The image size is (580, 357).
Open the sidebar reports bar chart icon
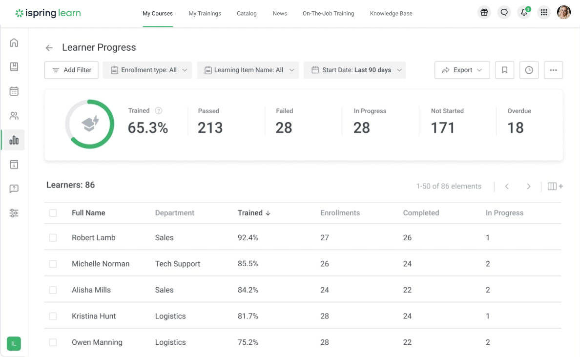[x=14, y=140]
